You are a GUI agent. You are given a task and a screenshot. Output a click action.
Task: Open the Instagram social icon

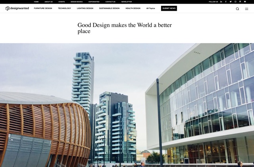[235, 2]
